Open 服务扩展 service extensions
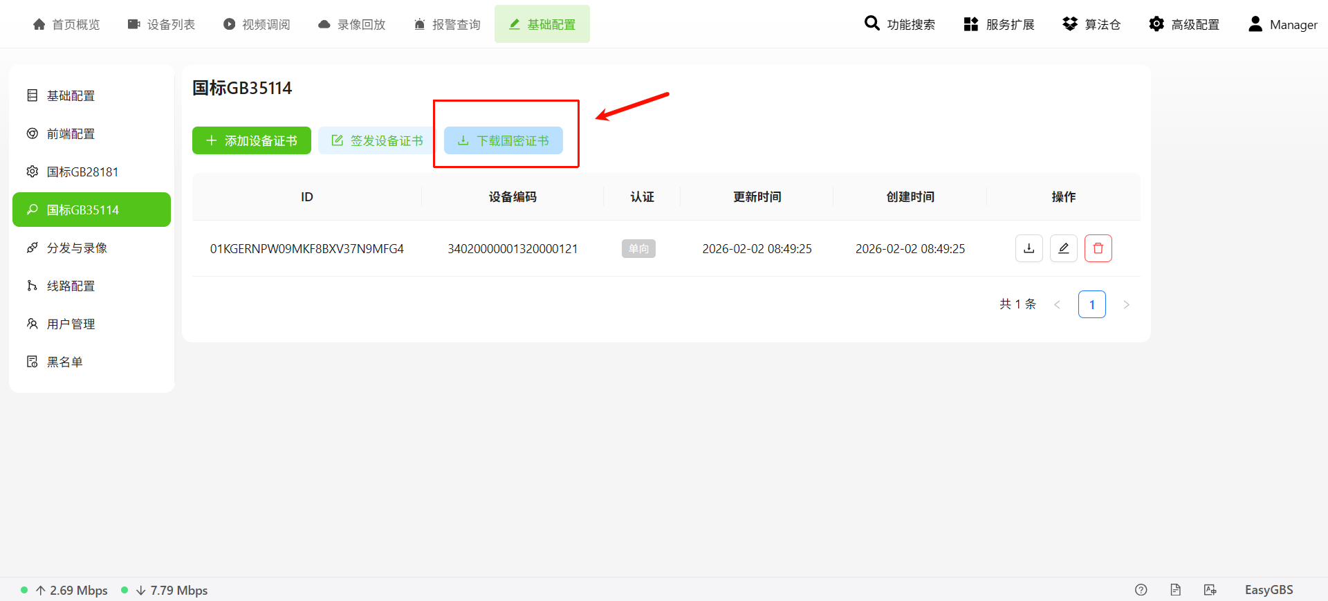Image resolution: width=1328 pixels, height=601 pixels. [999, 24]
